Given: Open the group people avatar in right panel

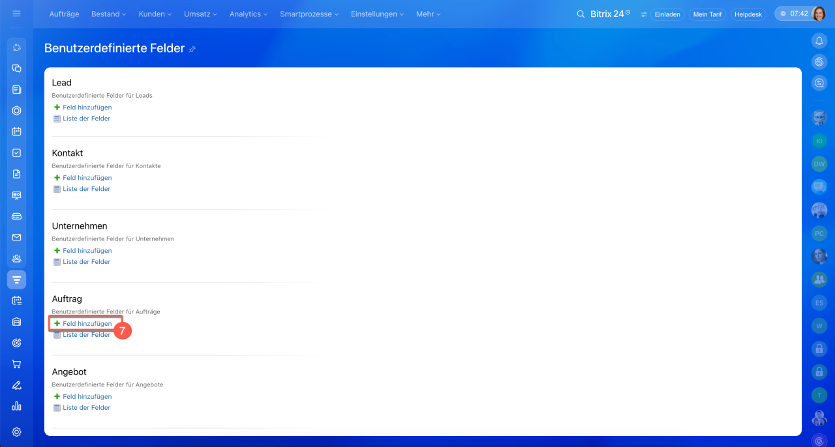Looking at the screenshot, I should click(819, 280).
